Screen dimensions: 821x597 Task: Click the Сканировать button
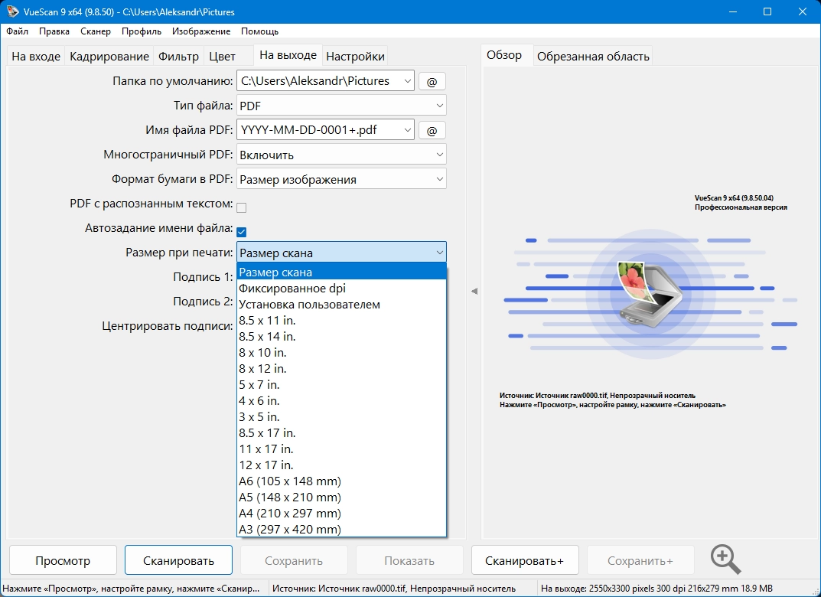coord(178,560)
